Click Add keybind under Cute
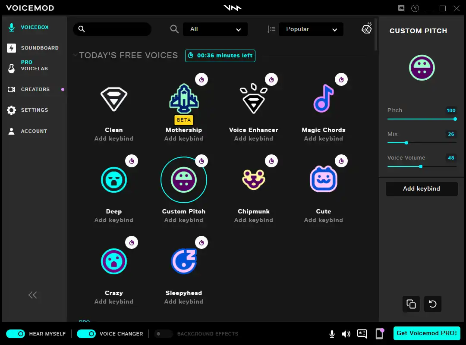This screenshot has width=466, height=345. point(324,220)
